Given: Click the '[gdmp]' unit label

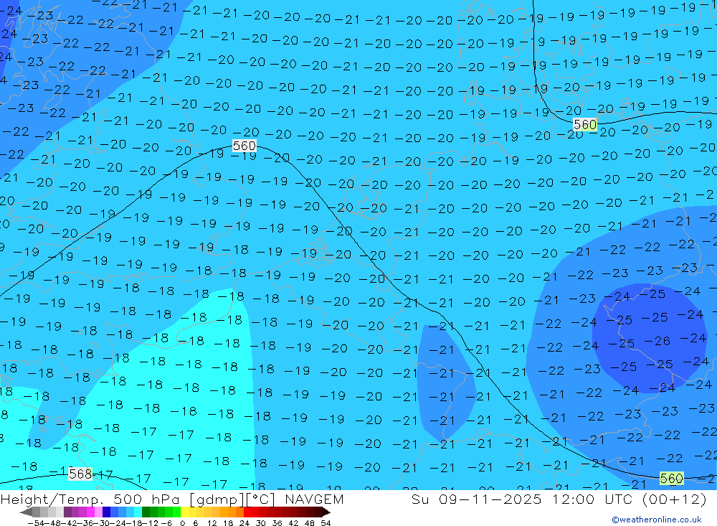Looking at the screenshot, I should click(218, 499).
